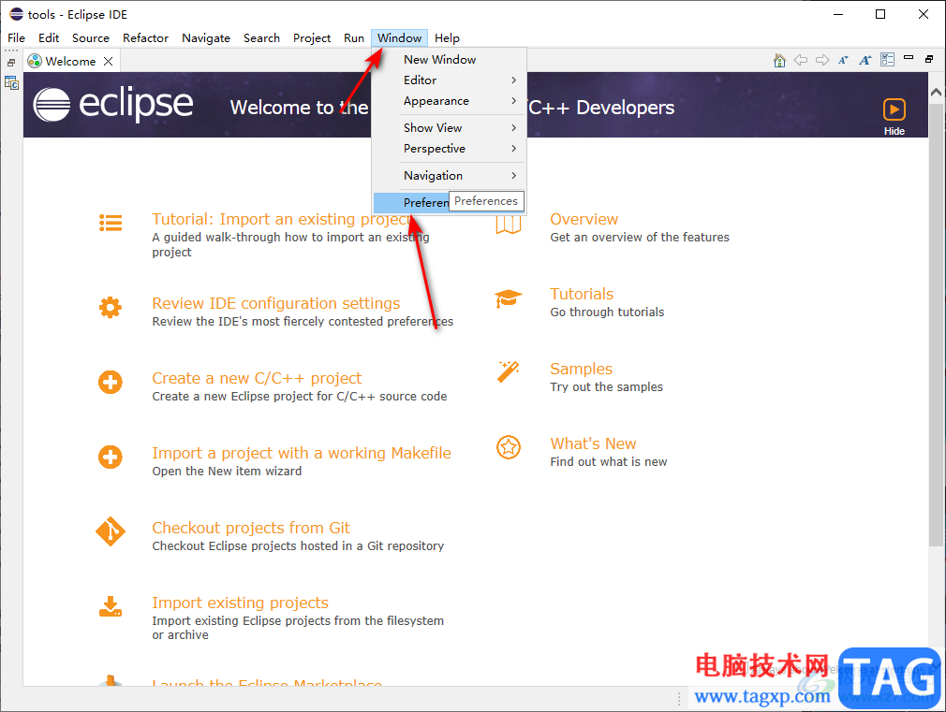Click the gear icon for IDE settings
This screenshot has height=712, width=946.
[111, 308]
